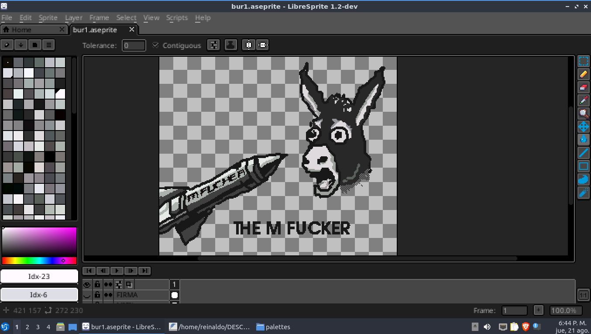This screenshot has width=591, height=334.
Task: Select the Paint Bucket tool
Action: coord(584,140)
